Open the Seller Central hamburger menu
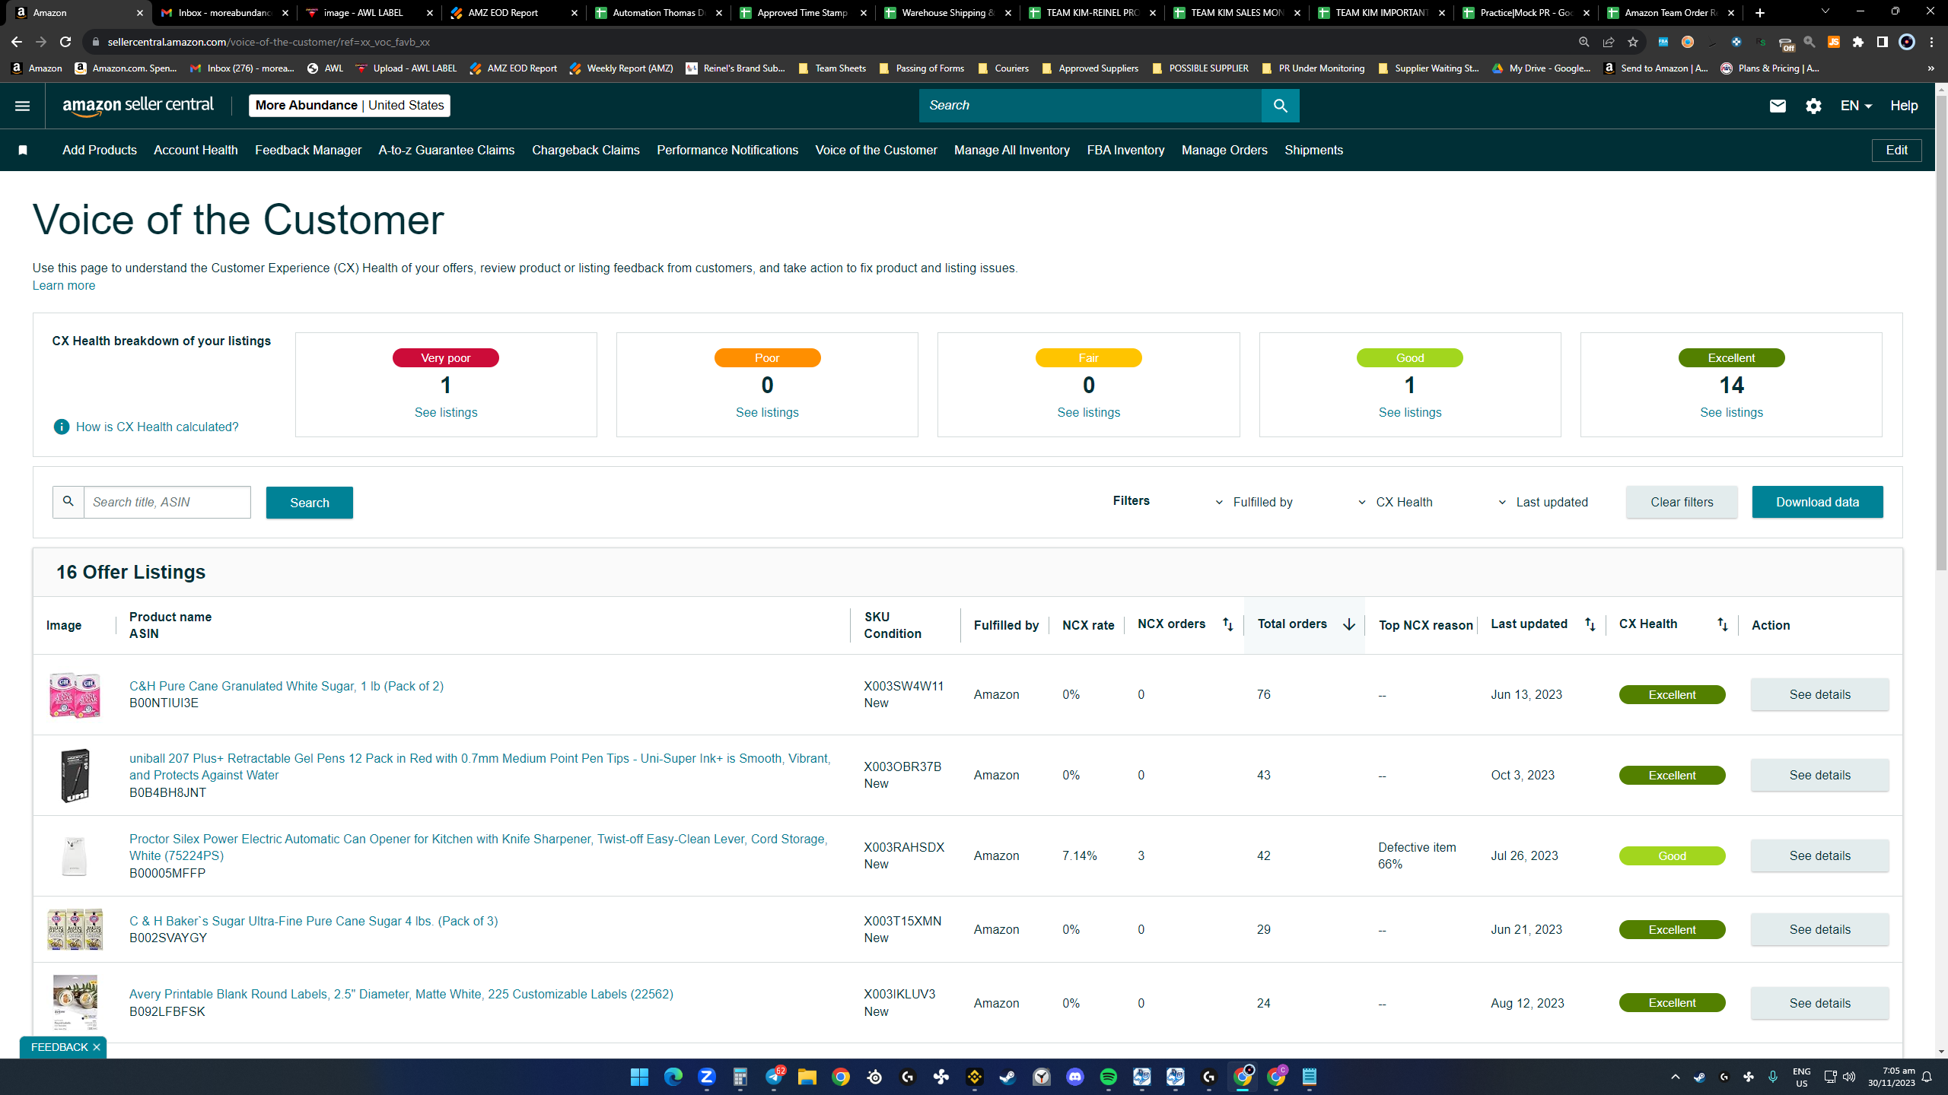Viewport: 1948px width, 1095px height. (x=22, y=106)
